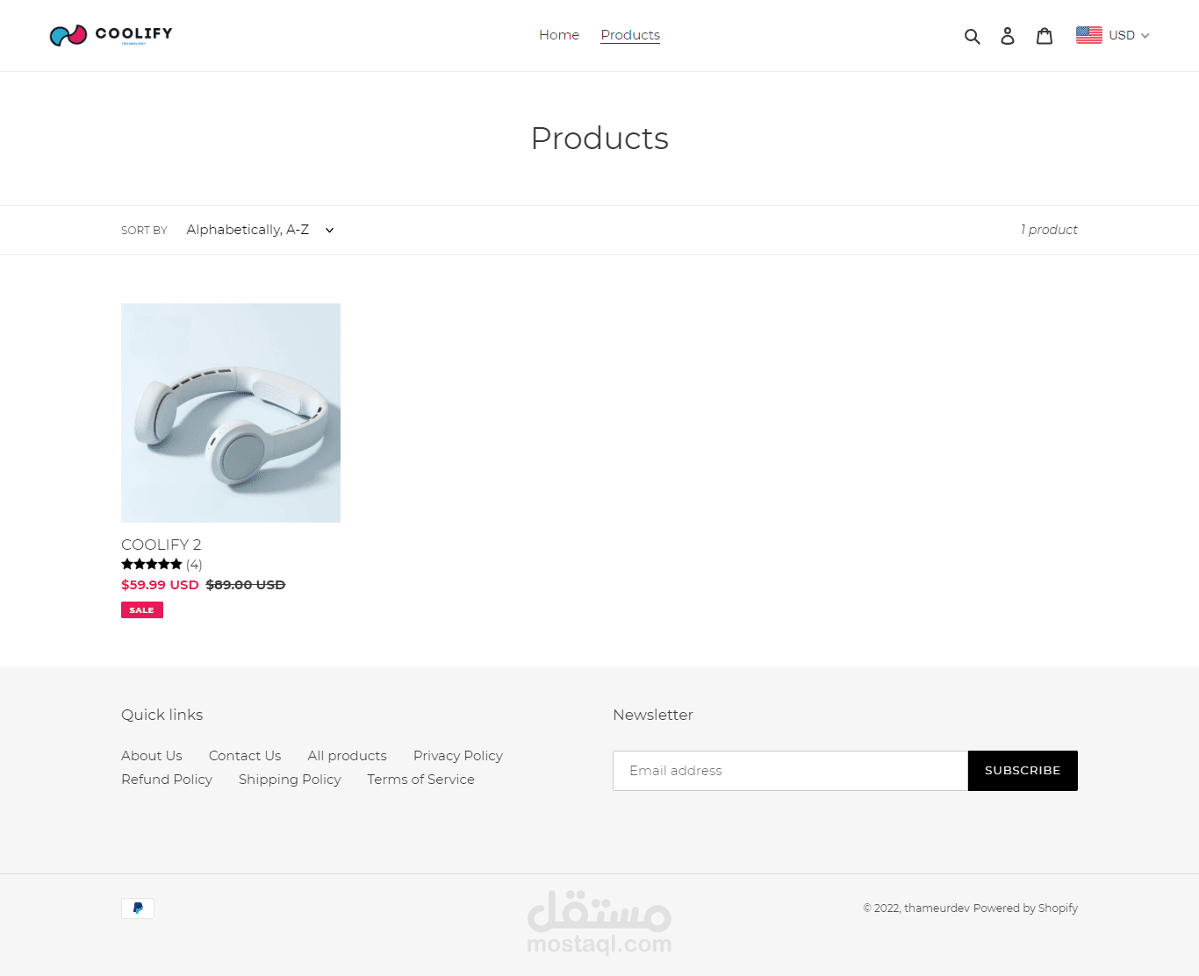Screen dimensions: 1199x976
Task: Click the PayPal payment icon
Action: pos(138,908)
